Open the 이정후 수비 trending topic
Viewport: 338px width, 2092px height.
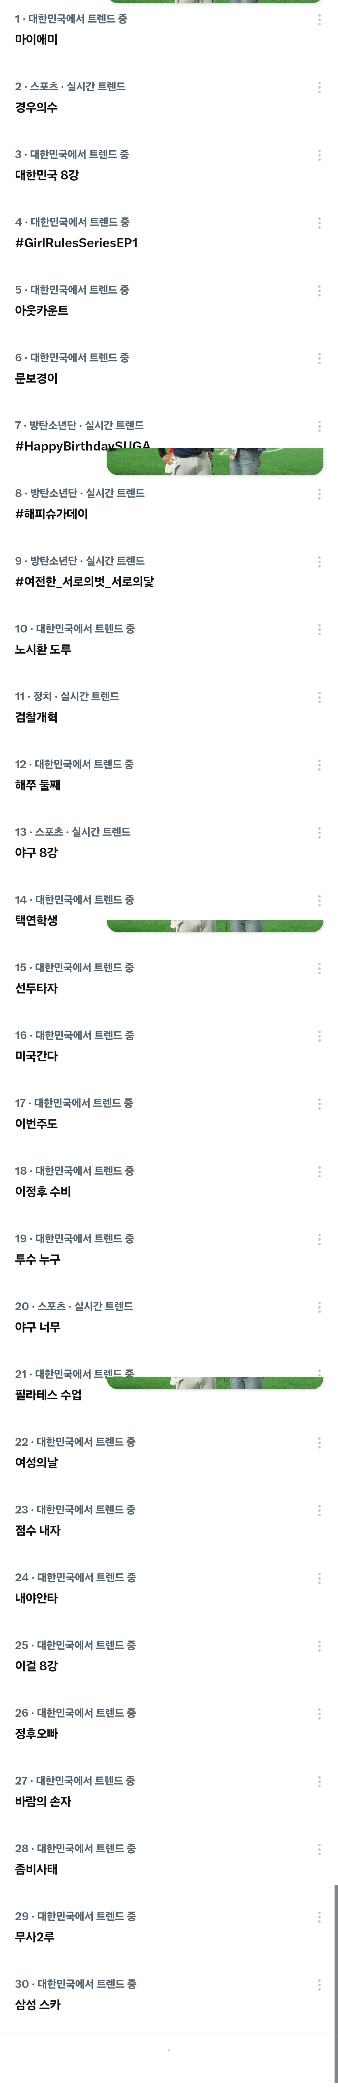[43, 1191]
